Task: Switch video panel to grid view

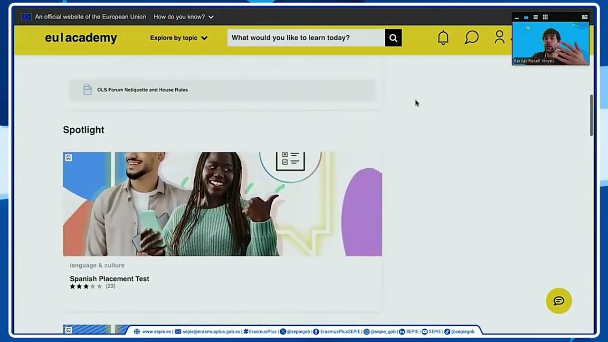Action: click(545, 18)
